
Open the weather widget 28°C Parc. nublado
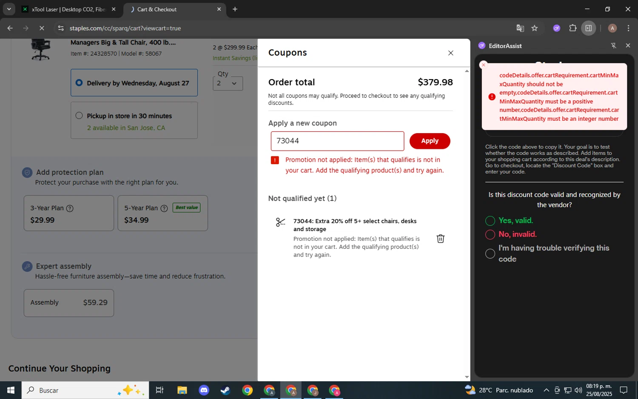499,390
